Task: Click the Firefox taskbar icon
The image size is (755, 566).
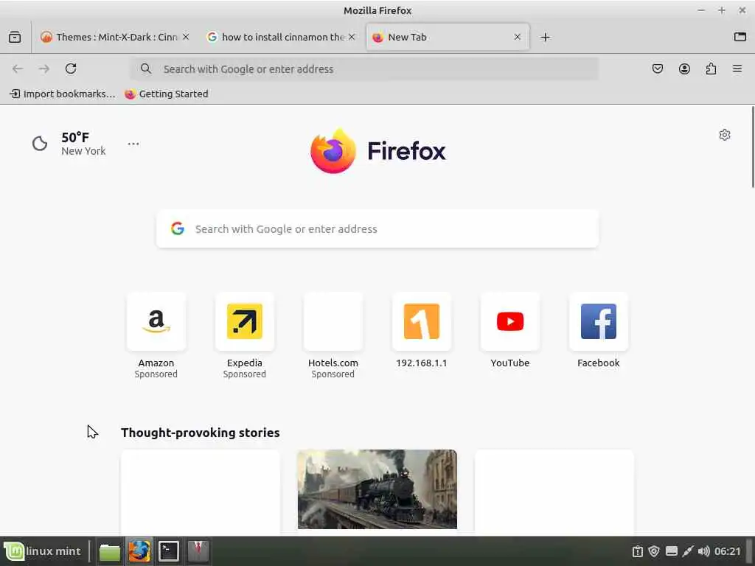Action: click(139, 551)
